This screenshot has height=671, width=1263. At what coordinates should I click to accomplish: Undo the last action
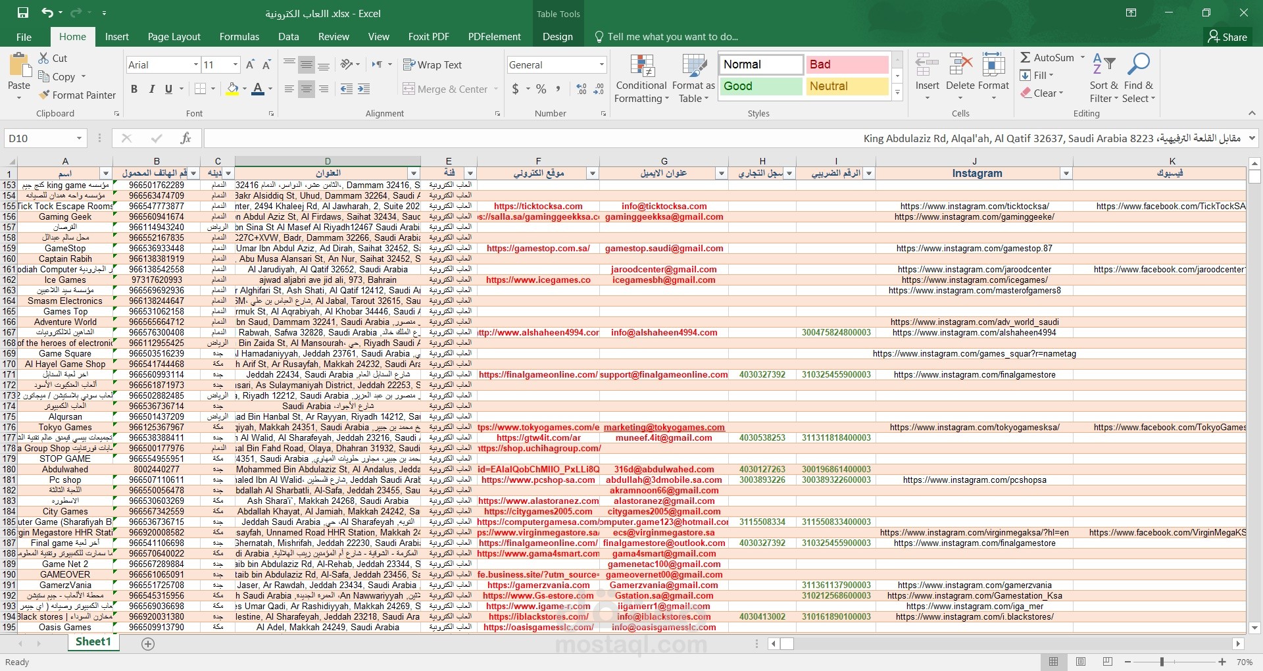point(47,12)
